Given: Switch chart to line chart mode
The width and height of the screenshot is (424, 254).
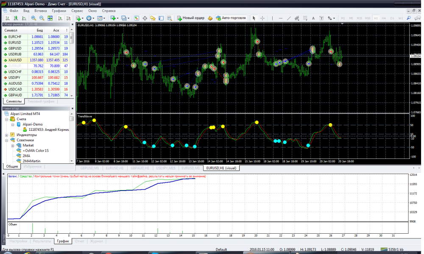Looking at the screenshot, I should [x=24, y=18].
